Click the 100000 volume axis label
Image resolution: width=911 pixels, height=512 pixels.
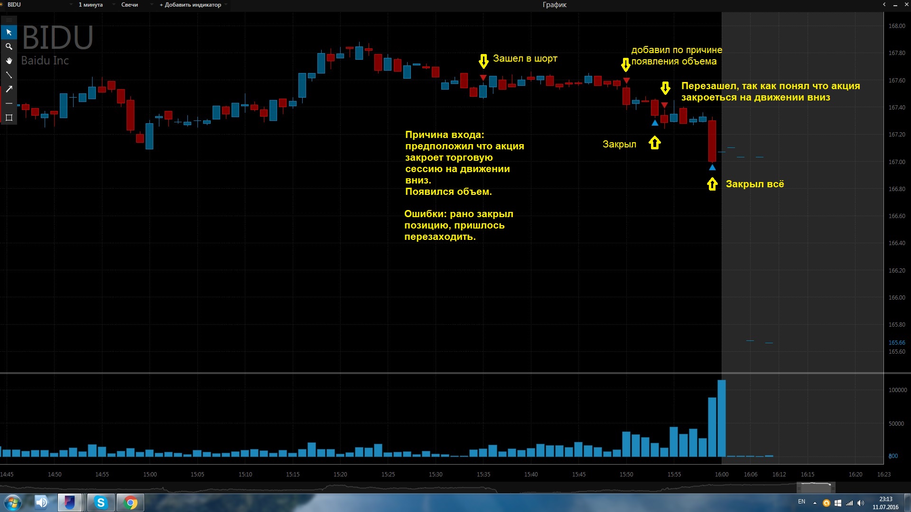click(x=898, y=390)
